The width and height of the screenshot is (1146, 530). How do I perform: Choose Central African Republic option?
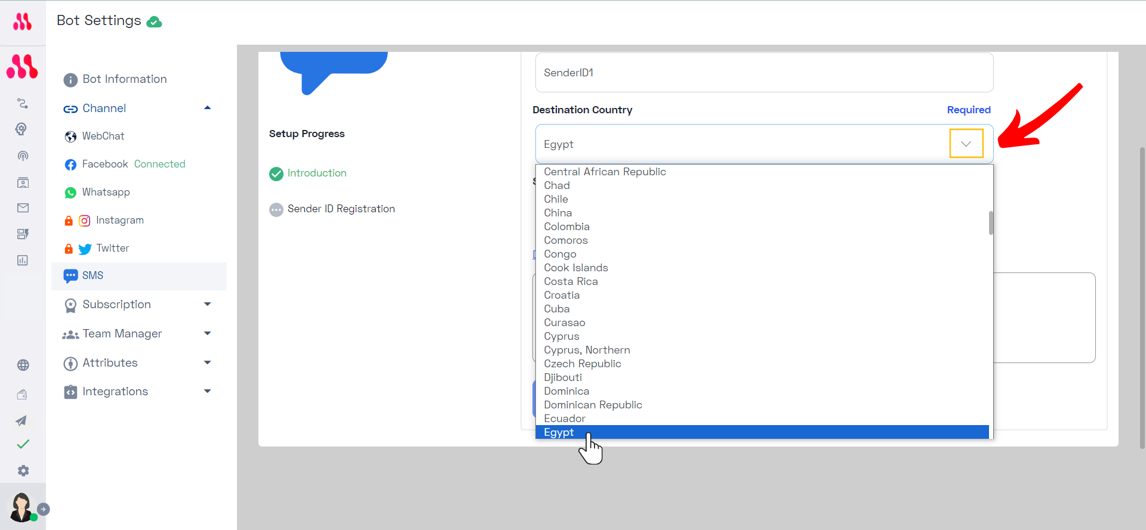(762, 172)
